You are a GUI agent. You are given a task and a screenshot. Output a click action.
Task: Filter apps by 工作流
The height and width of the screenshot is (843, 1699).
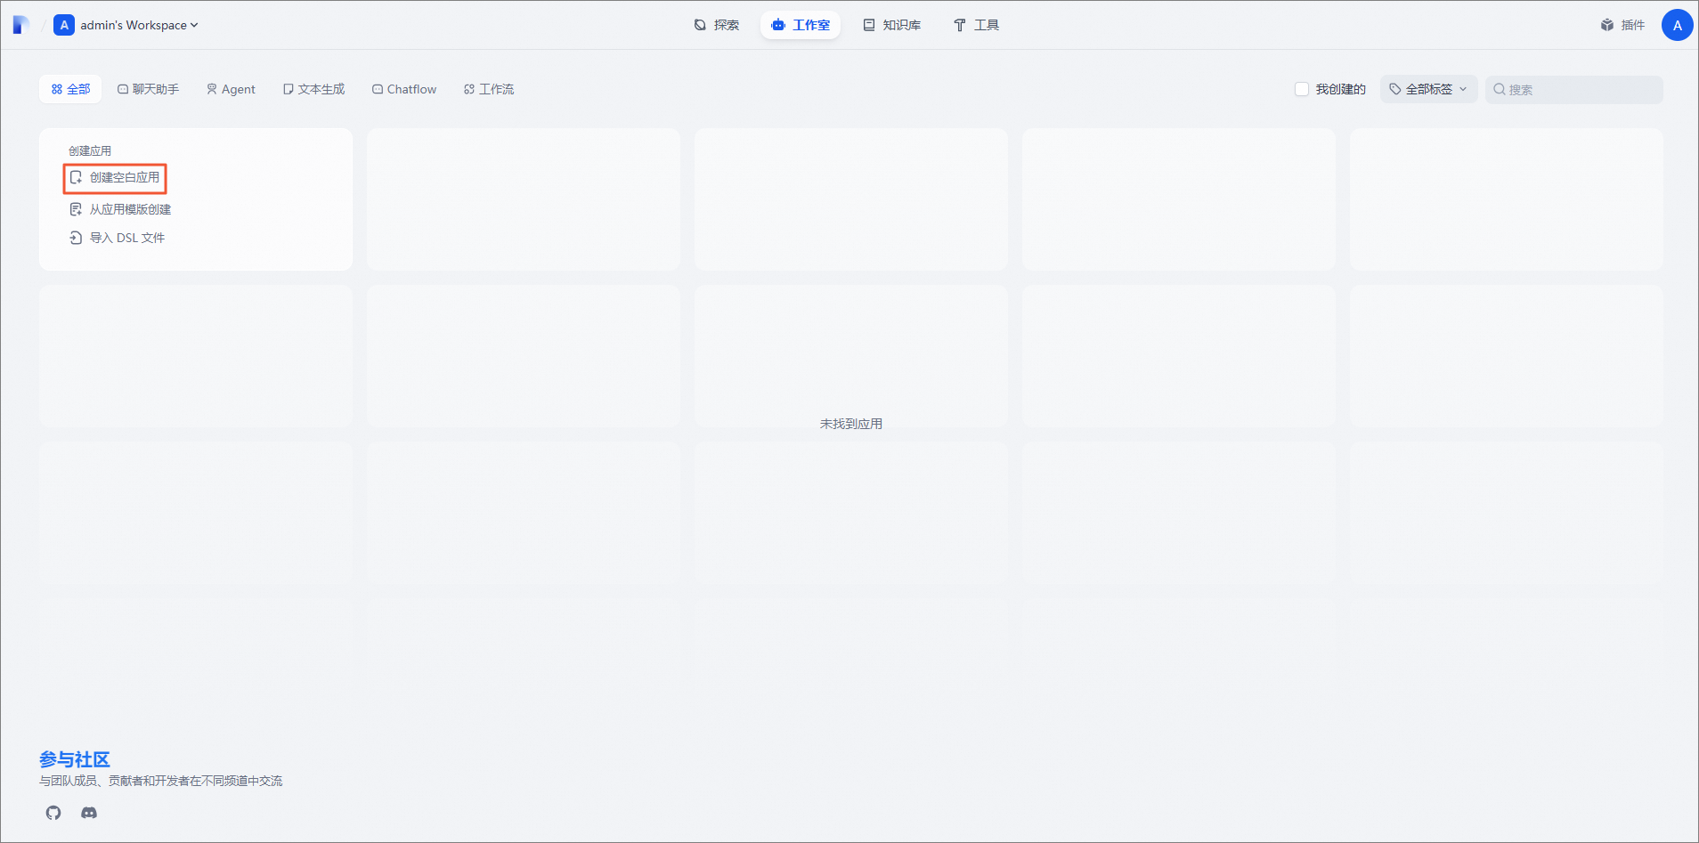coord(489,89)
